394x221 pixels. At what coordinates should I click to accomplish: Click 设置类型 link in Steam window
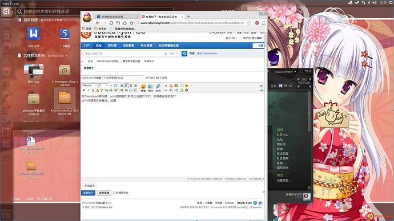point(284,180)
